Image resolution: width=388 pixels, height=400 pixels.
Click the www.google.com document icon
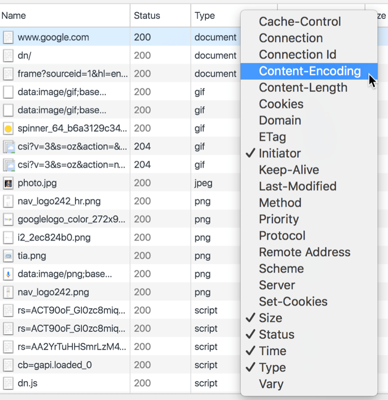tap(8, 37)
